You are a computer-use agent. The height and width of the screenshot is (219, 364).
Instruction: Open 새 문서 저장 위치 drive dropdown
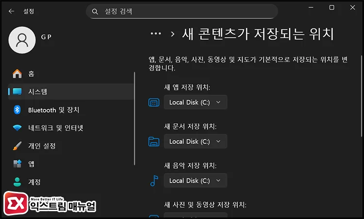click(x=196, y=141)
